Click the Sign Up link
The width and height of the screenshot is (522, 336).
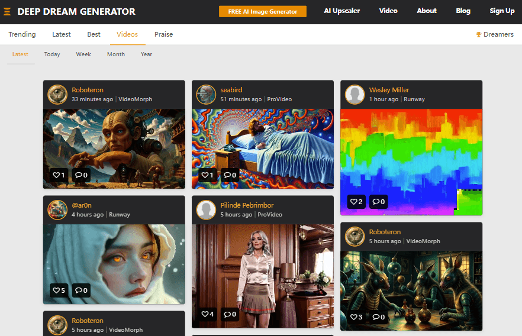click(502, 11)
